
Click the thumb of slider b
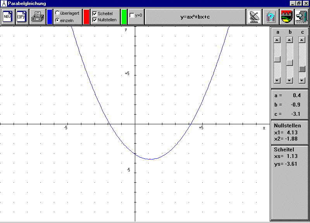[x=289, y=63]
